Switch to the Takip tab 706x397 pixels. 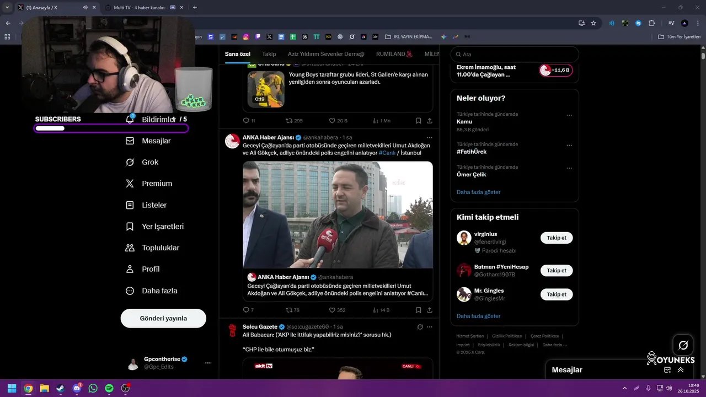(x=269, y=54)
